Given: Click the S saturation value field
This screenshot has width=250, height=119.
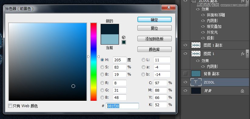Looking at the screenshot, I should click(x=120, y=67).
